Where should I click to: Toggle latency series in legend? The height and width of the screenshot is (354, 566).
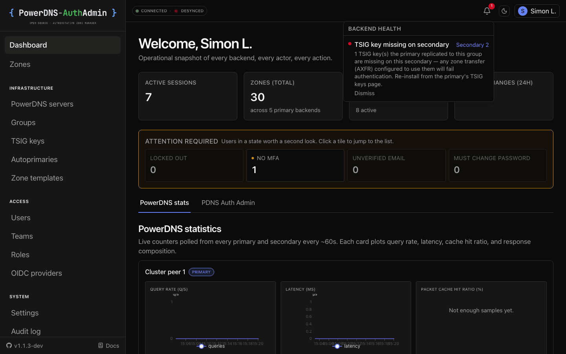coord(346,346)
